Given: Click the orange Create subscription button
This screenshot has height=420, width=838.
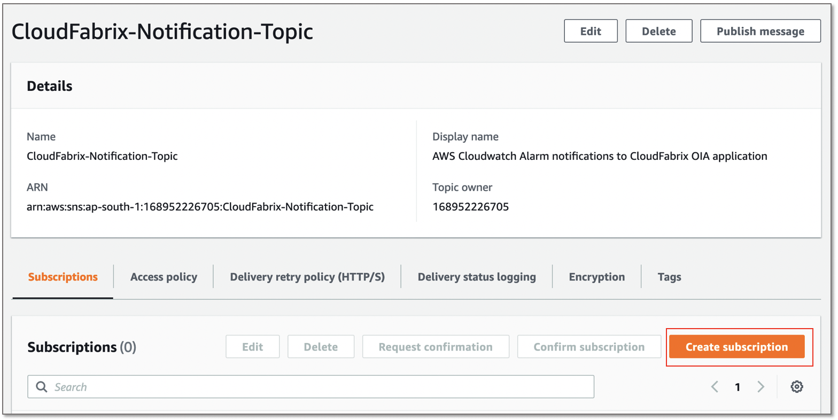Looking at the screenshot, I should point(736,347).
